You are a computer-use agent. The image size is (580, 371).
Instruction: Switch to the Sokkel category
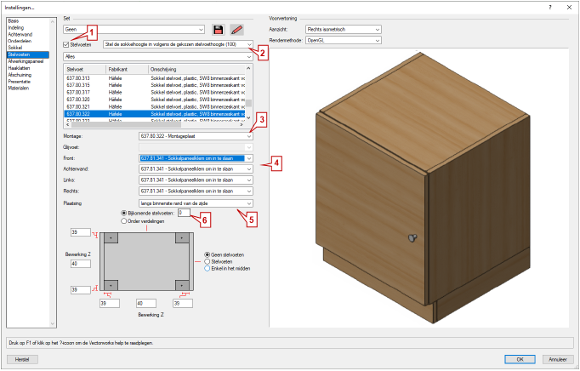point(15,48)
